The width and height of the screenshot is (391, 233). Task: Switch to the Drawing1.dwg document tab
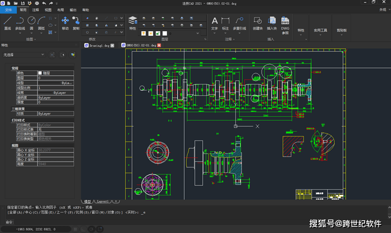tap(99, 45)
